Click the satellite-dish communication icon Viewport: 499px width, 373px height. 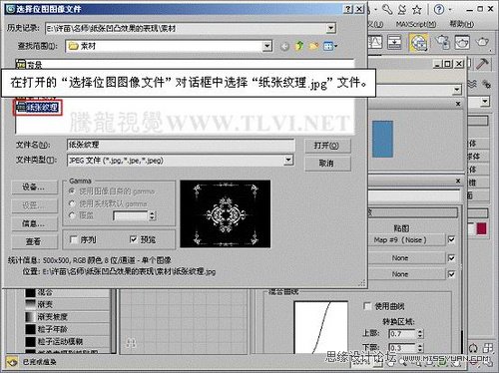click(402, 9)
